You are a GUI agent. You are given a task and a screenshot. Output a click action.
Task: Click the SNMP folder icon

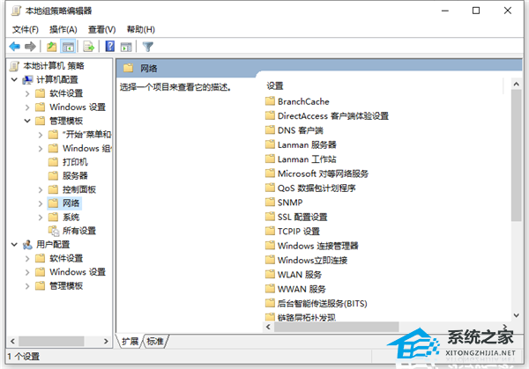pyautogui.click(x=270, y=203)
